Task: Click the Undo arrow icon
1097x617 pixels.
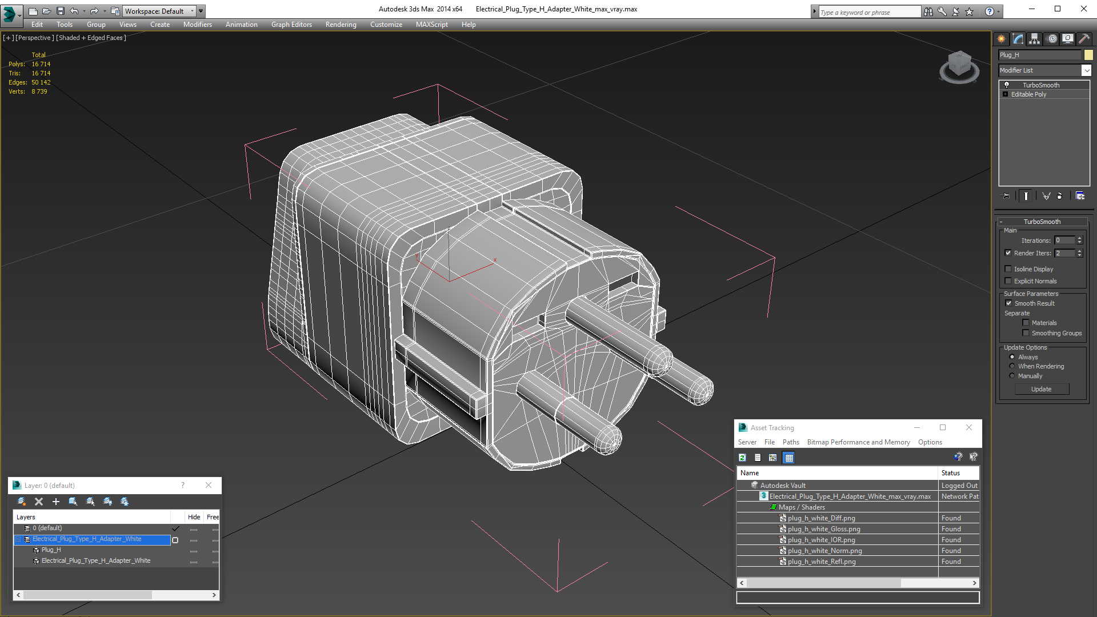Action: (74, 11)
